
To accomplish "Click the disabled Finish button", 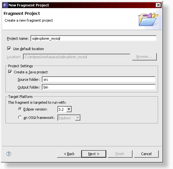I will click(x=120, y=154).
